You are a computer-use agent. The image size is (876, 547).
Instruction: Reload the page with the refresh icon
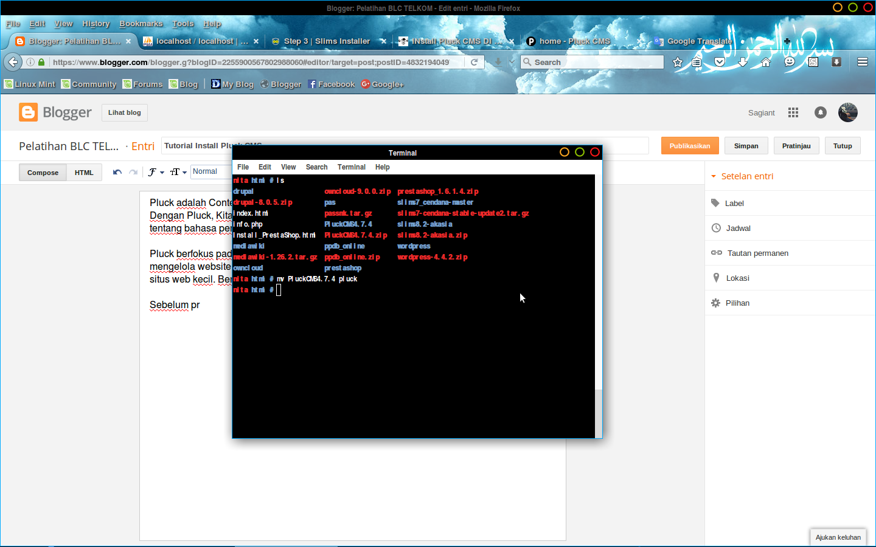pyautogui.click(x=474, y=62)
